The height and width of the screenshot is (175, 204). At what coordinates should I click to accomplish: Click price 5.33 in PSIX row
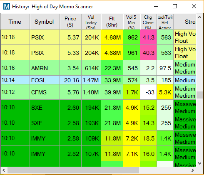(x=71, y=53)
